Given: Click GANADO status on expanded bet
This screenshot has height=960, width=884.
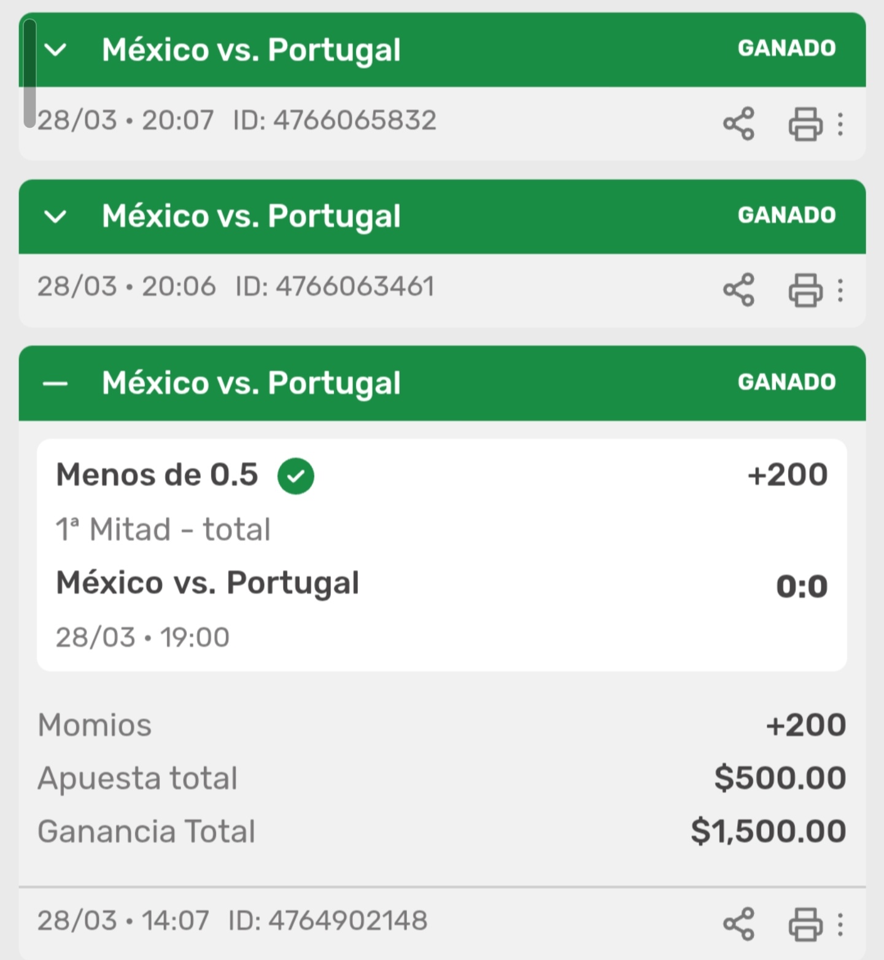Looking at the screenshot, I should (786, 382).
